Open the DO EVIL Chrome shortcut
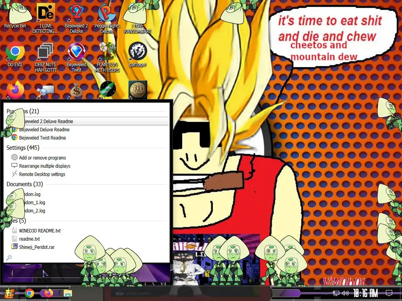The width and height of the screenshot is (402, 301). pyautogui.click(x=15, y=54)
